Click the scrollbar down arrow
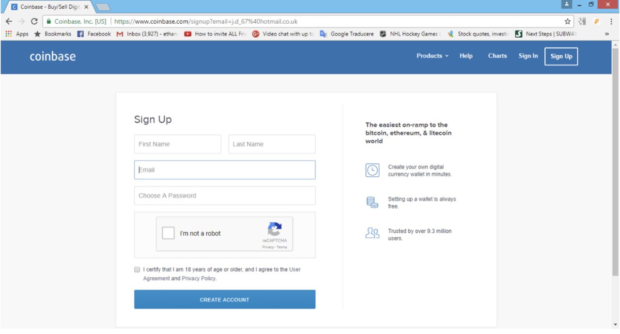This screenshot has height=334, width=620. pyautogui.click(x=616, y=324)
